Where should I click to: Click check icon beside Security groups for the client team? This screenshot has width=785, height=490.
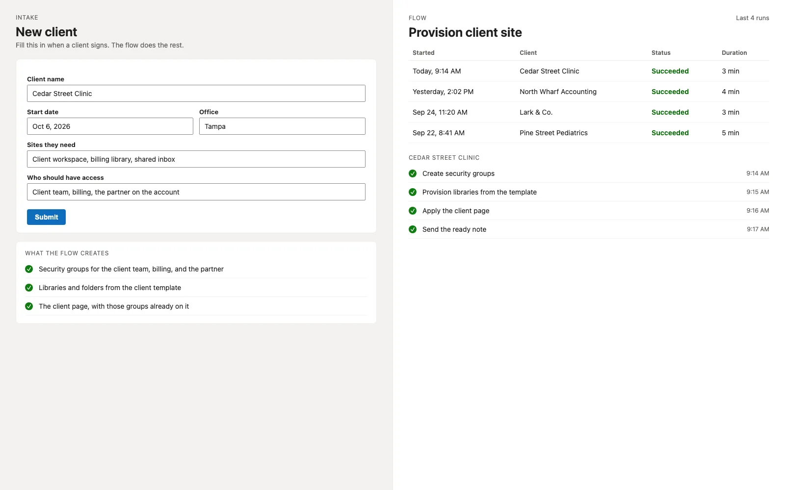pyautogui.click(x=29, y=269)
